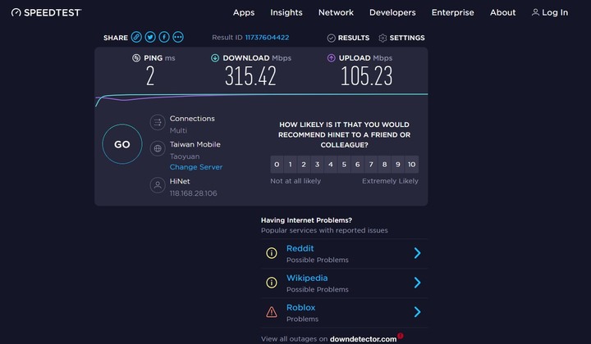Viewport: 591px width, 344px height.
Task: Share result on Twitter
Action: 150,37
